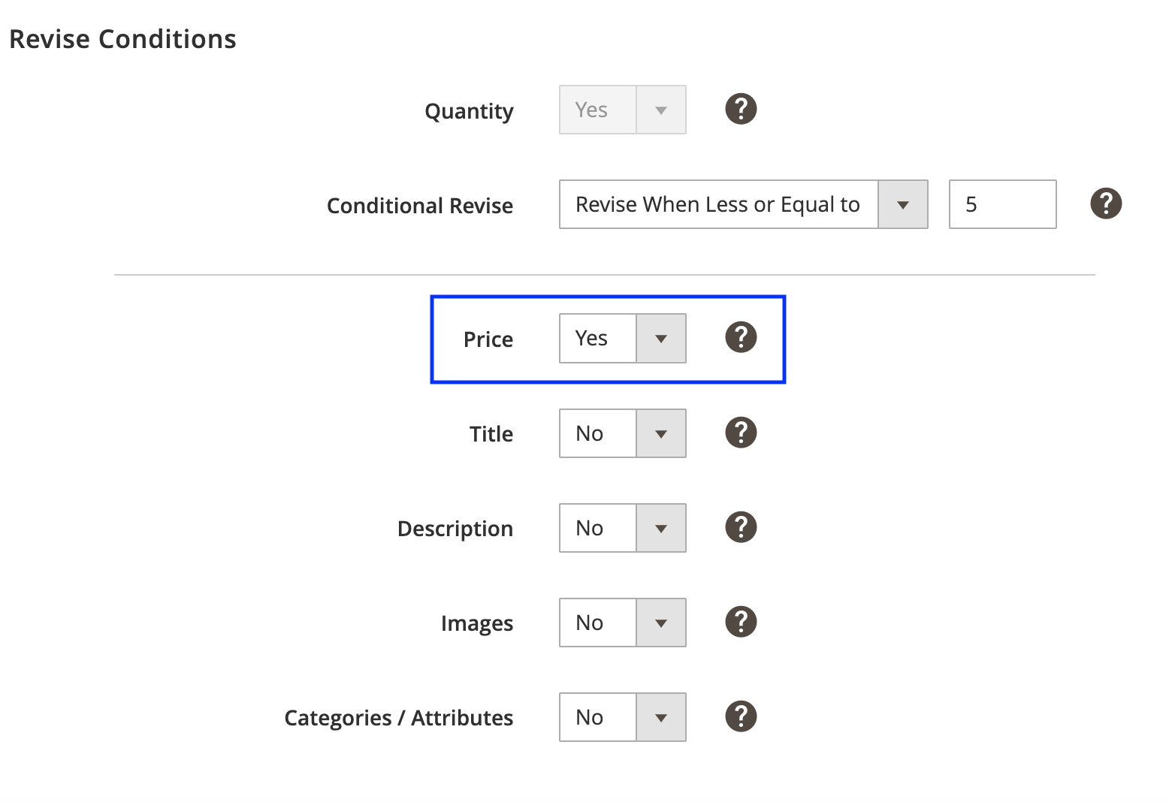
Task: Open the Price dropdown set to Yes
Action: click(x=622, y=339)
